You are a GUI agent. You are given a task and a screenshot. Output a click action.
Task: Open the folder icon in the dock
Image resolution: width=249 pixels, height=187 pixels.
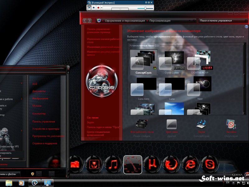(x=75, y=165)
